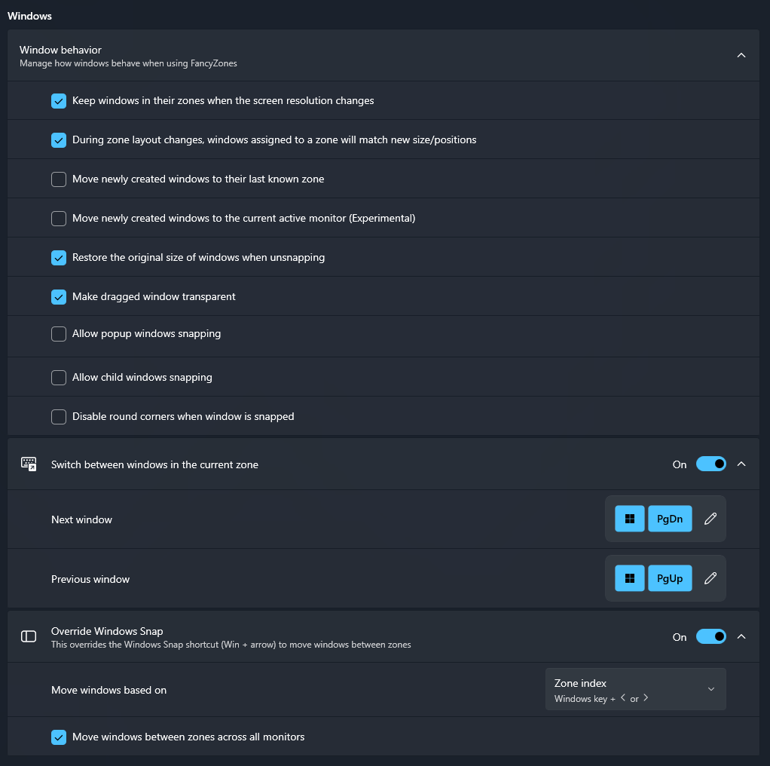Image resolution: width=770 pixels, height=766 pixels.
Task: Uncheck Move windows between zones across all monitors
Action: 58,737
